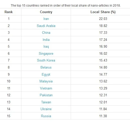The image size is (130, 122).
Task: Click the Country column header
Action: click(46, 12)
